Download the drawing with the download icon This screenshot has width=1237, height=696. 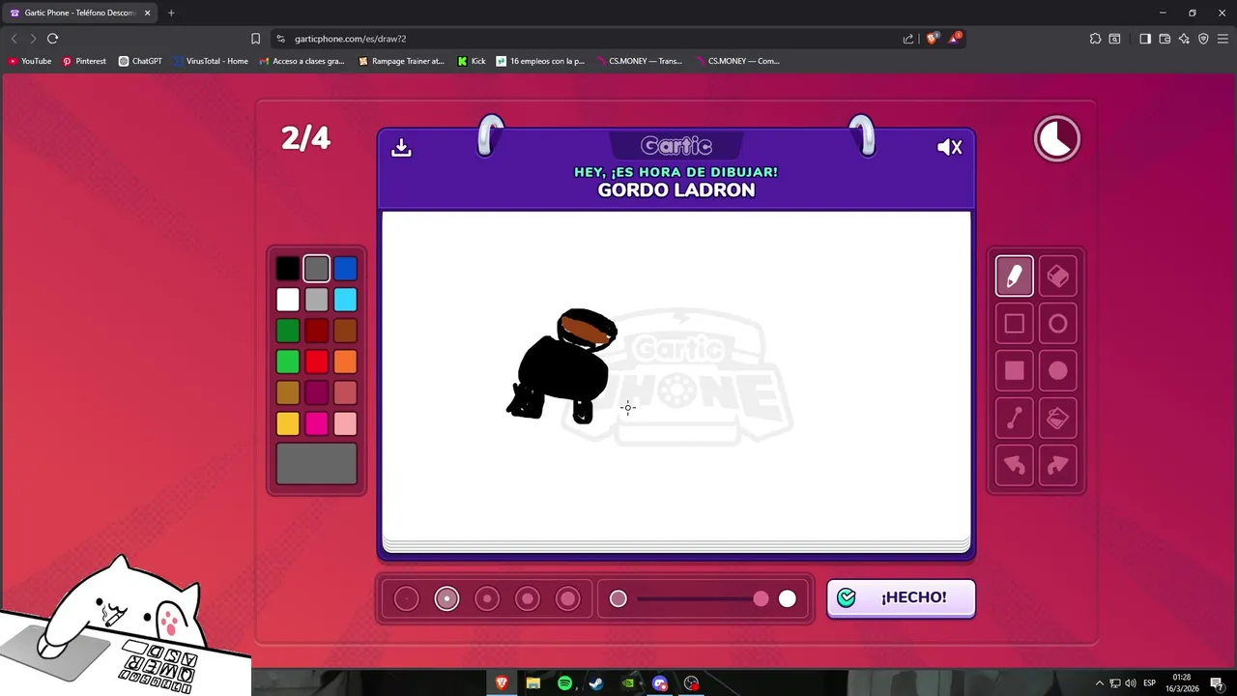point(401,147)
